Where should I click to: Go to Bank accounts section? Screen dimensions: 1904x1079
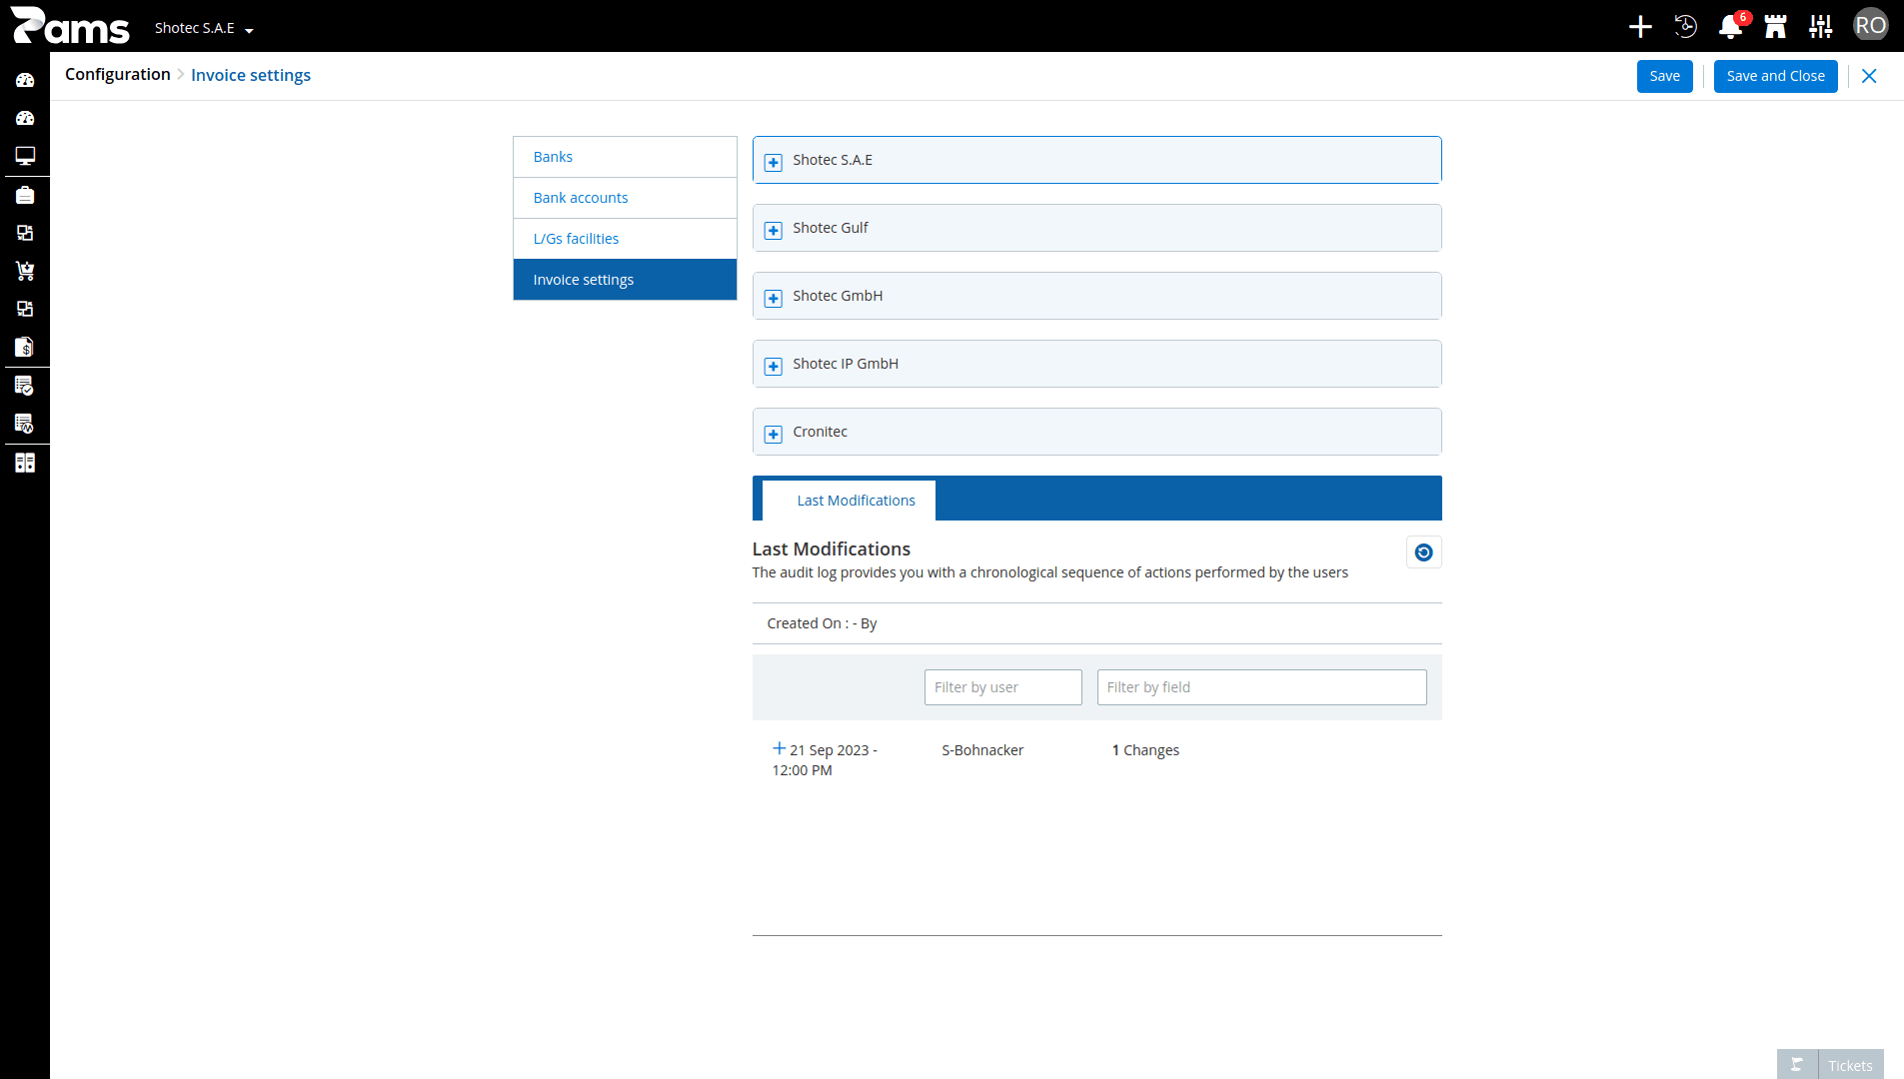[625, 198]
